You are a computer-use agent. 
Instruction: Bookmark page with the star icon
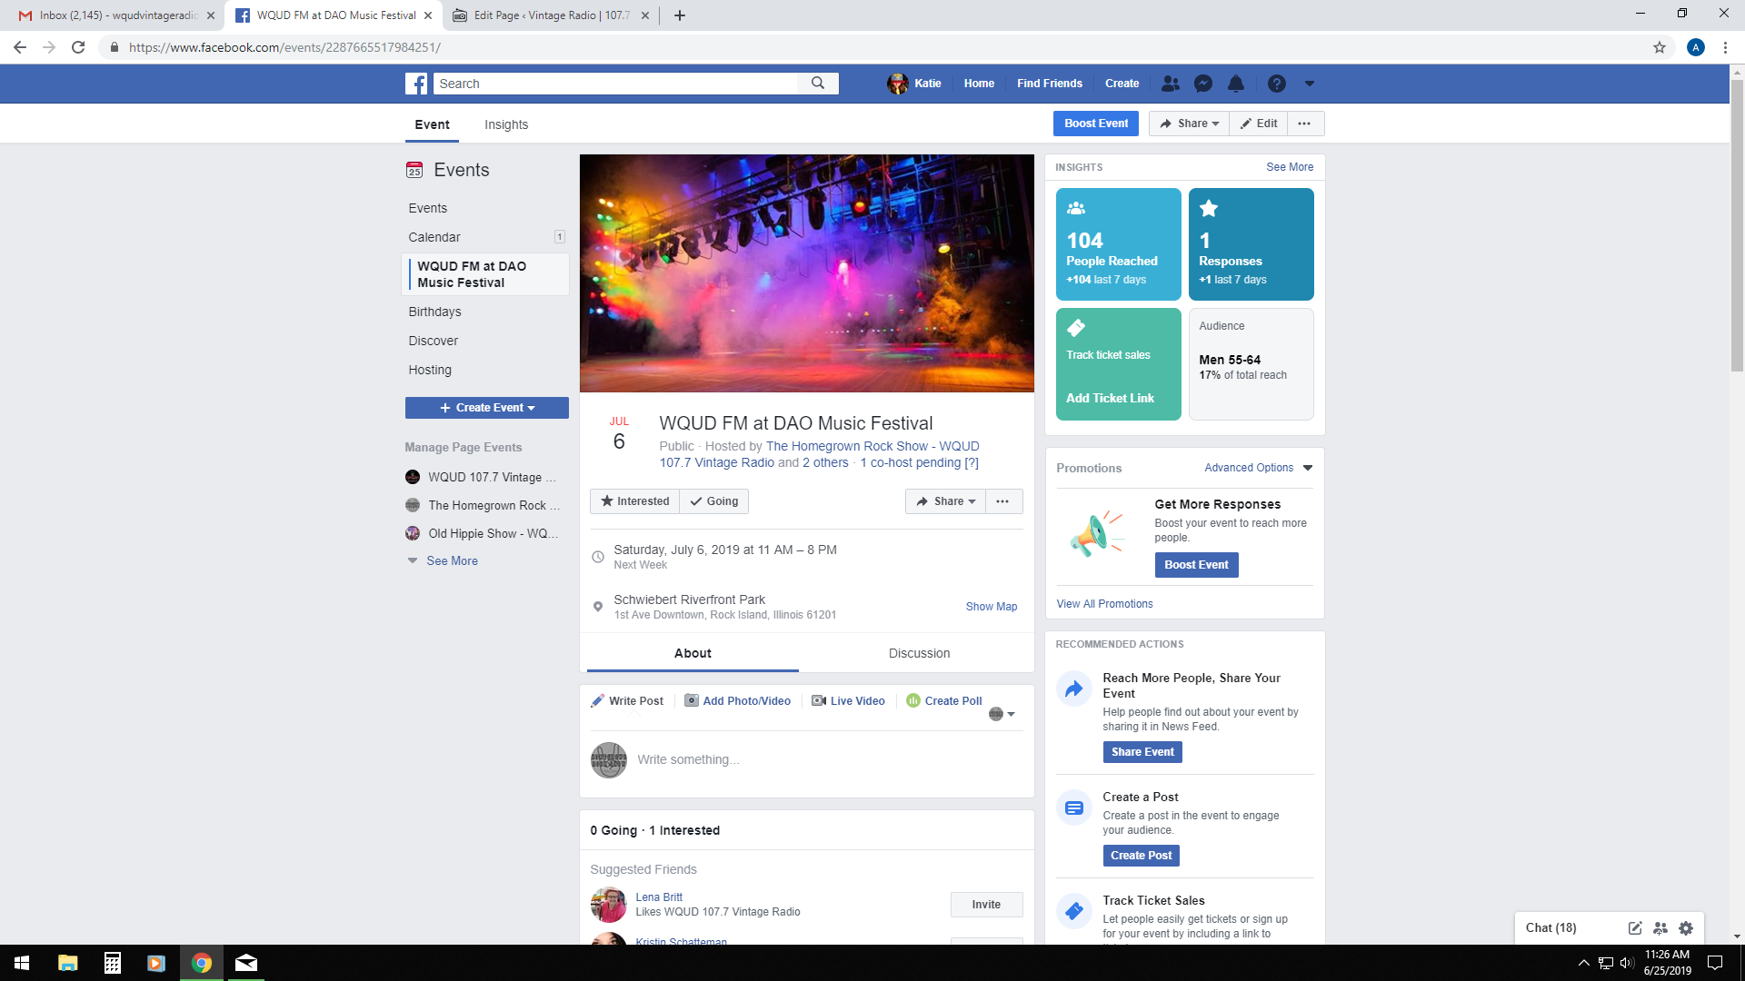click(1659, 47)
